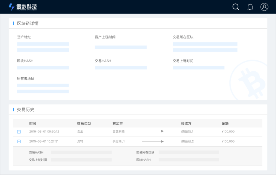Click the arrow between 供应商L1 and 供应商L2
Viewport: 276px width, 175px height.
click(x=153, y=141)
